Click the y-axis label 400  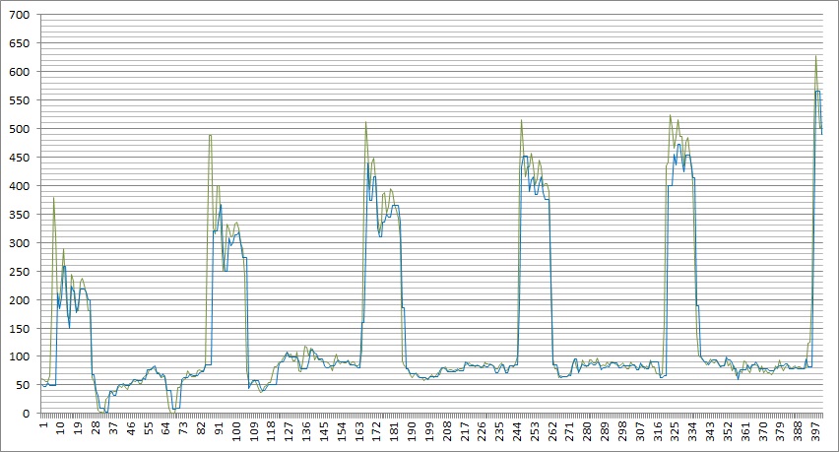point(20,185)
